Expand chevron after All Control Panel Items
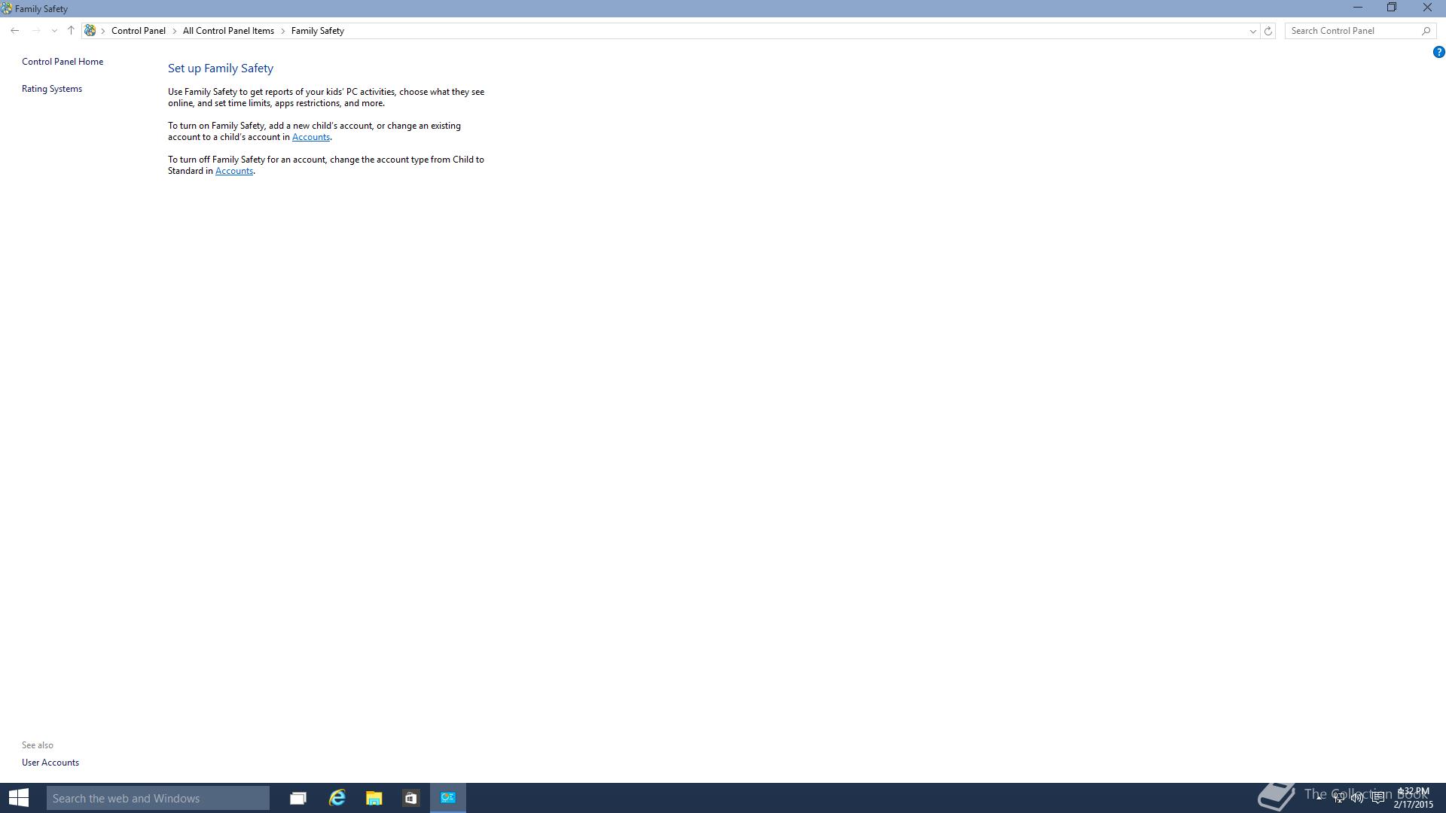Viewport: 1446px width, 813px height. click(x=283, y=31)
